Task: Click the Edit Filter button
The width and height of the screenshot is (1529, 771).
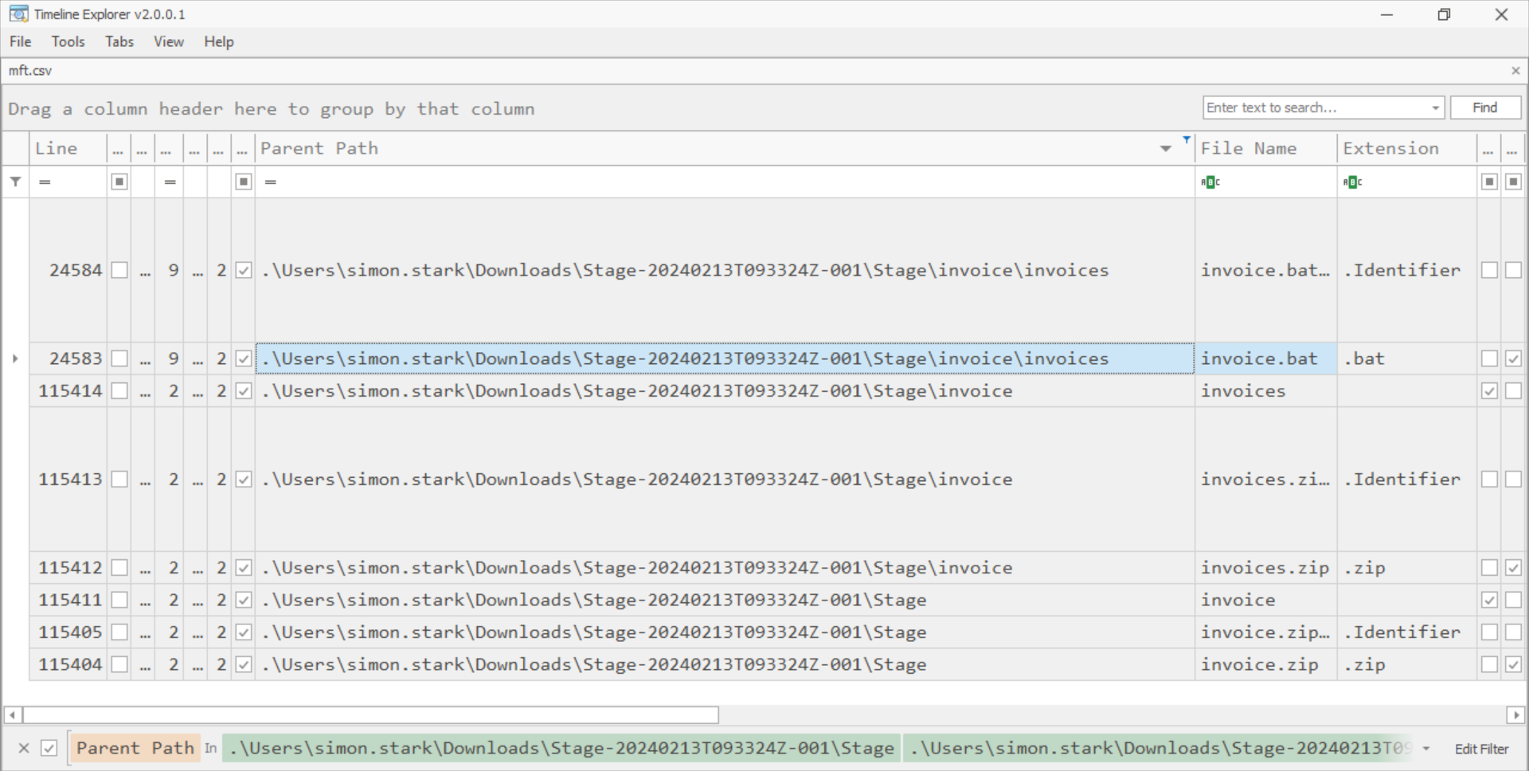Action: click(1481, 749)
